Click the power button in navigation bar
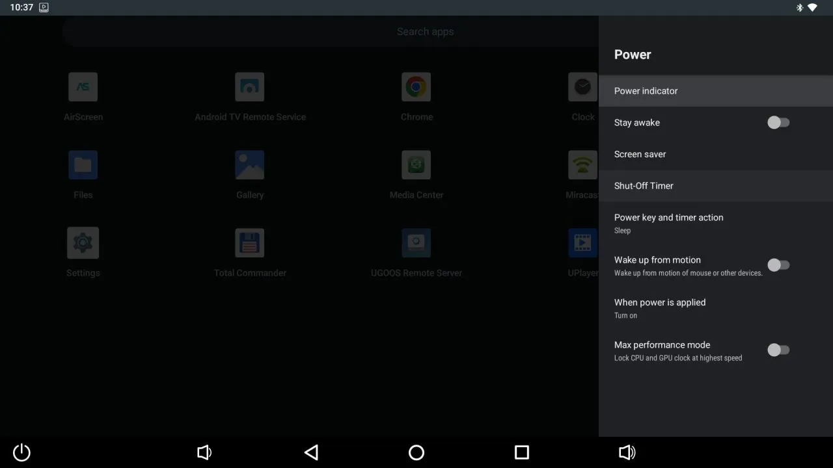This screenshot has width=833, height=468. [21, 452]
